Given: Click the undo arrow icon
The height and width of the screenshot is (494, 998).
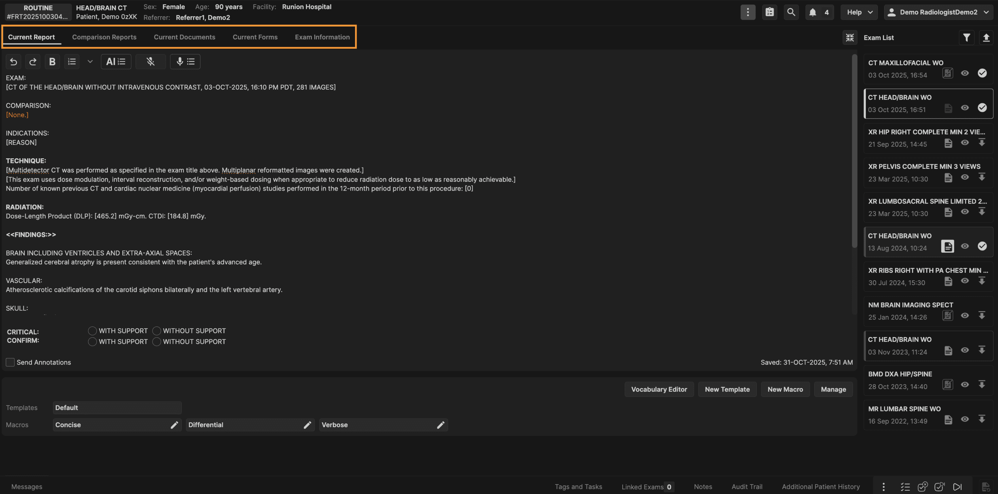Looking at the screenshot, I should click(x=14, y=61).
